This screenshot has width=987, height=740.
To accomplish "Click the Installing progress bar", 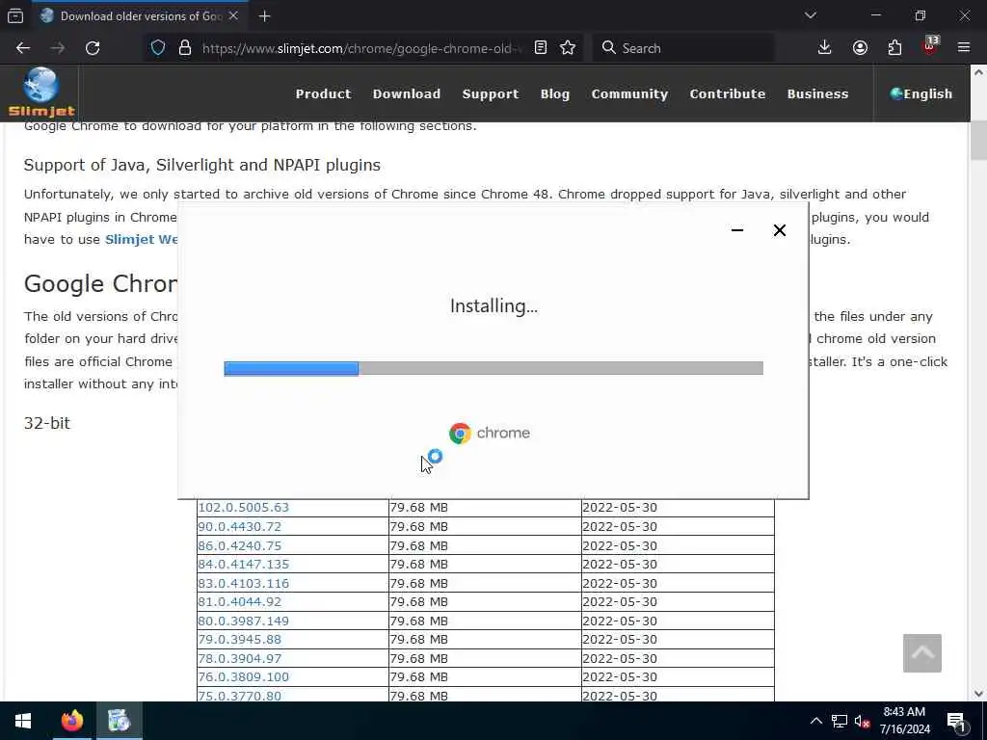I will click(x=493, y=368).
